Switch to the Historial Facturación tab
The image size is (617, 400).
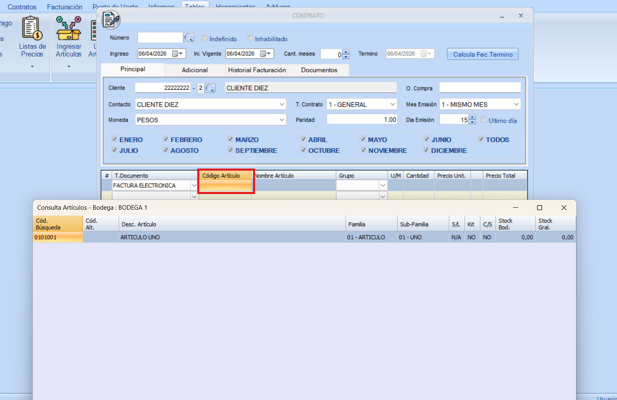click(257, 70)
